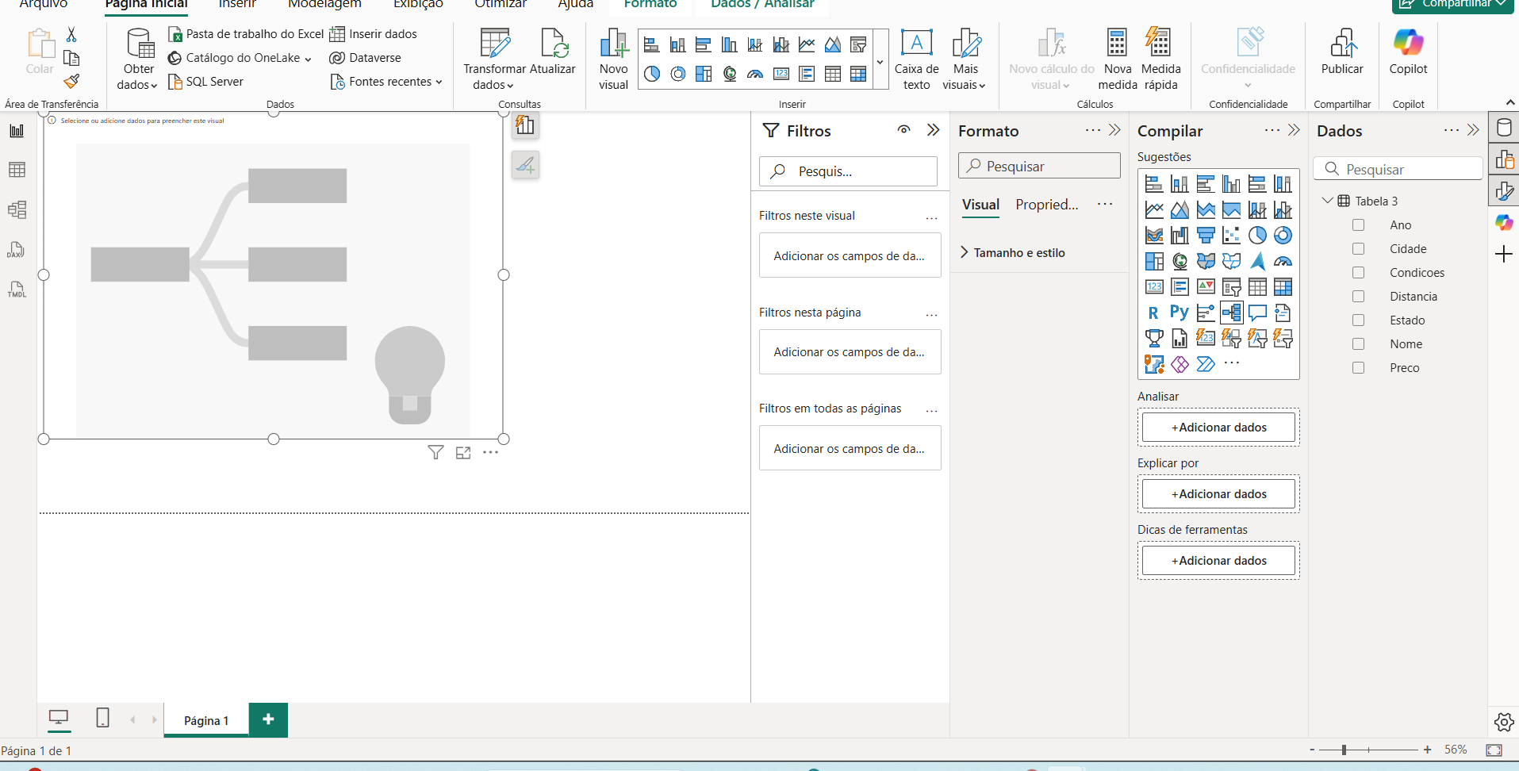Open DAX query view icon
This screenshot has width=1519, height=771.
[17, 250]
